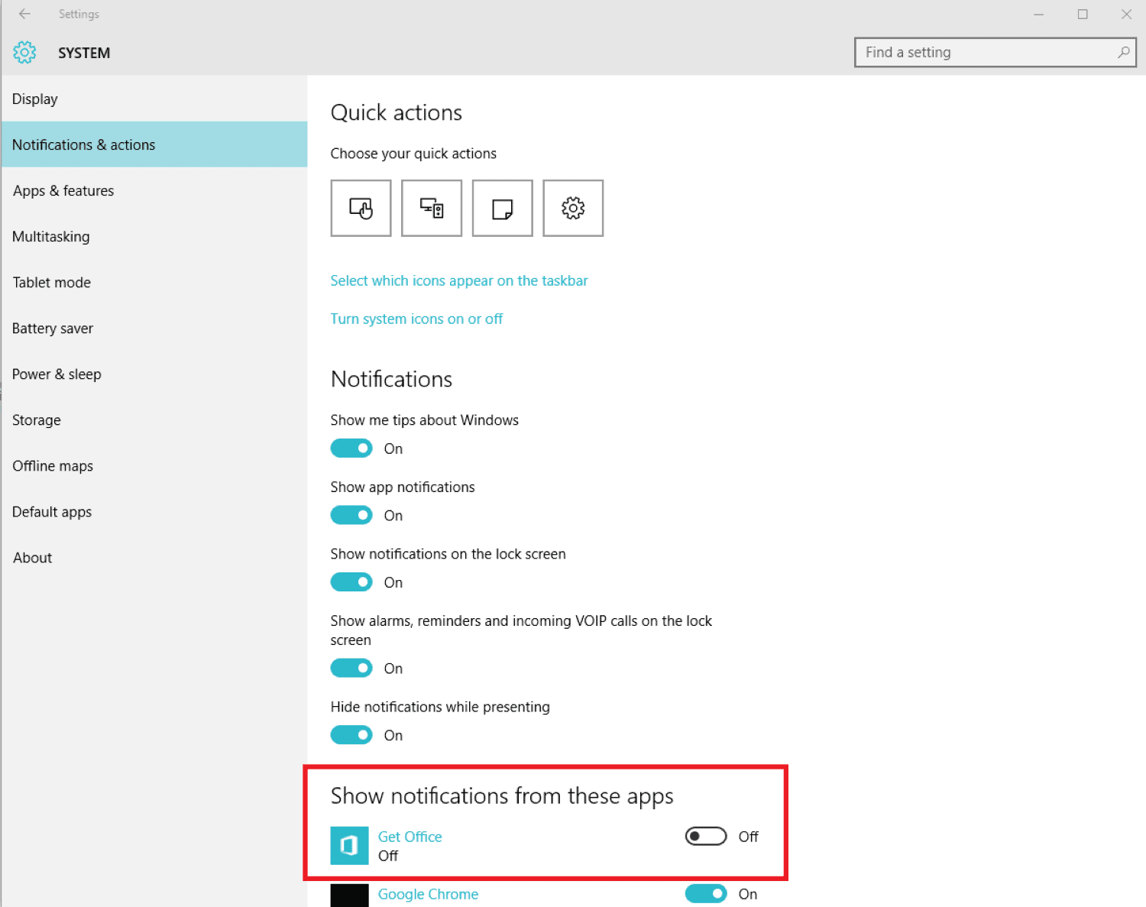
Task: Click the Google Chrome app icon
Action: coord(349,895)
